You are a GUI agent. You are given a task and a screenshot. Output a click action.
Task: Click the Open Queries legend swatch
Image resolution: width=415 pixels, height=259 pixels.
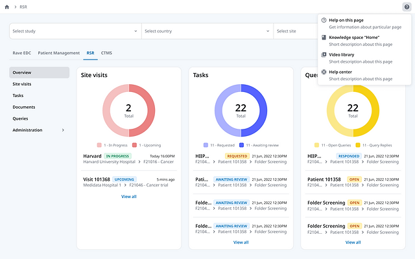[316, 145]
